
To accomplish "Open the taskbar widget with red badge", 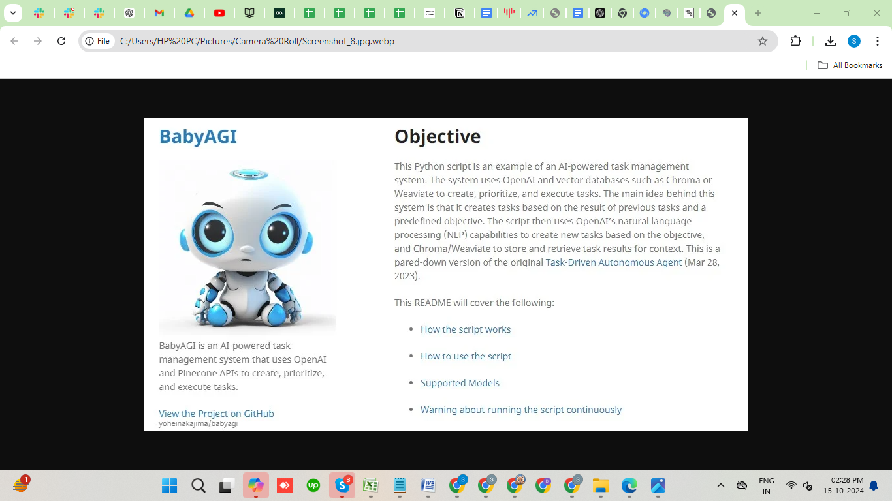I will (21, 485).
